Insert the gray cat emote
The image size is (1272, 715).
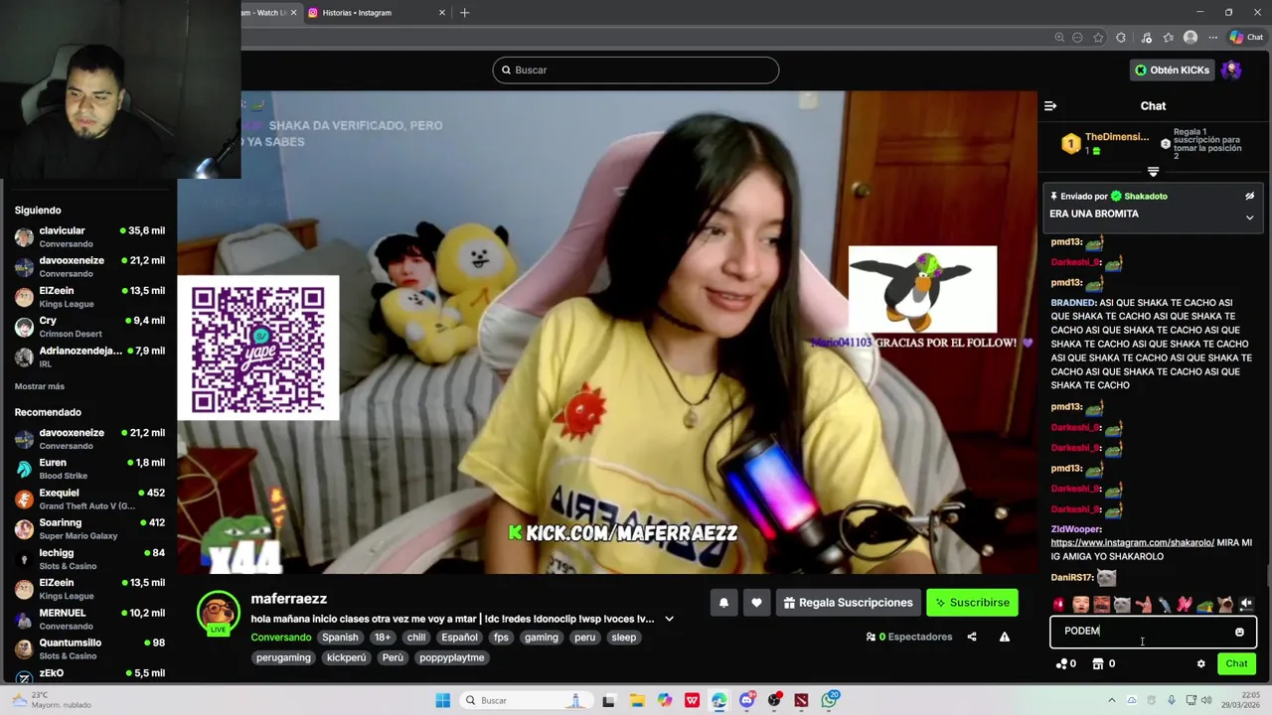1122,604
